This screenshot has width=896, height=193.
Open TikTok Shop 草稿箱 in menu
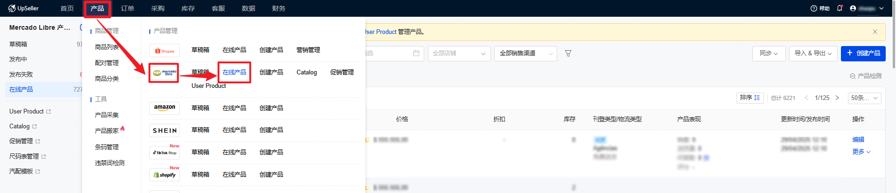(200, 153)
